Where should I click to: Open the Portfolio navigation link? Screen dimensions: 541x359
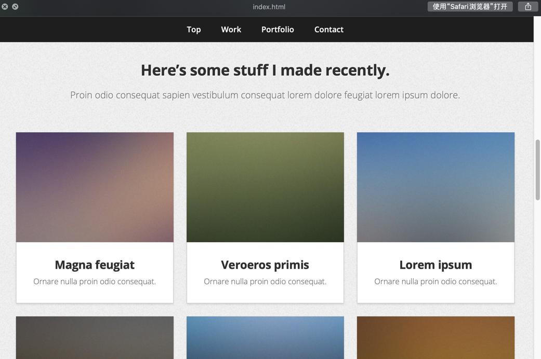(x=278, y=30)
